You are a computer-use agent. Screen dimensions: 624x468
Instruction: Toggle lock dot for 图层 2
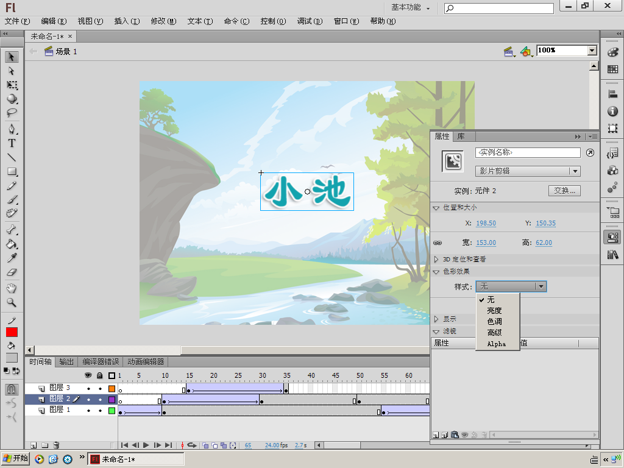pos(100,399)
